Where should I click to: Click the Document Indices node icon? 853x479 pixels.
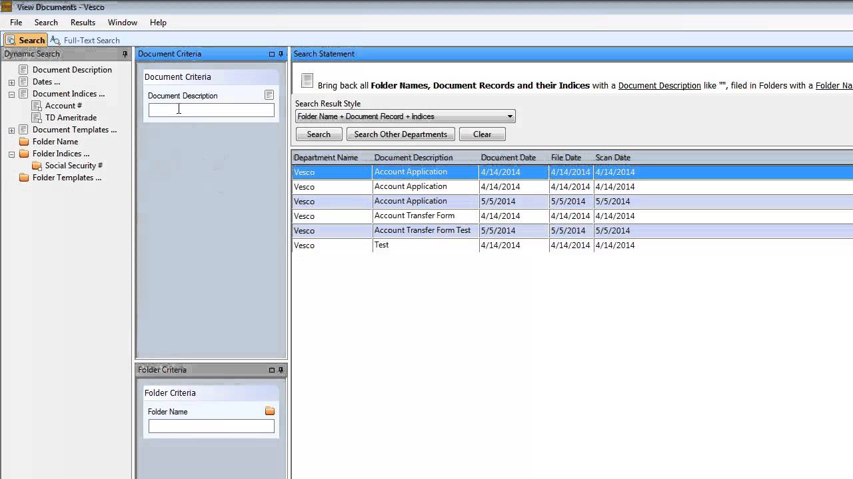click(x=24, y=94)
